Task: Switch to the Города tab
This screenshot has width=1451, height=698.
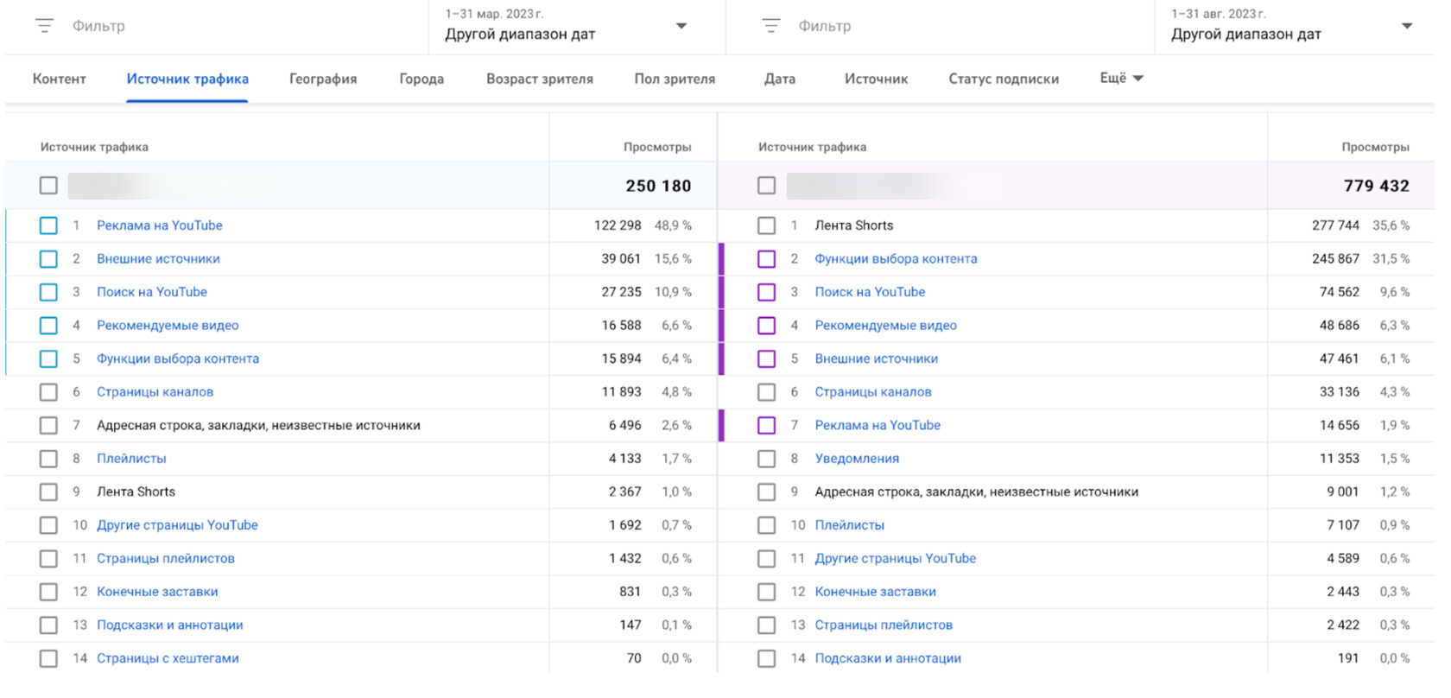Action: click(421, 79)
